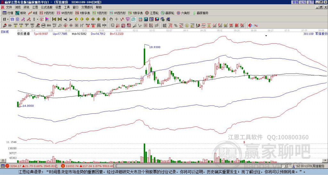Open the P数字表 tool

pyautogui.click(x=83, y=13)
